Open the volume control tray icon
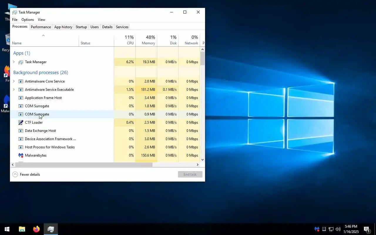The height and width of the screenshot is (235, 376). (338, 229)
